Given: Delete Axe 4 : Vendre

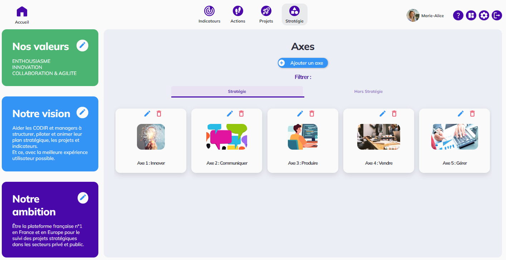Looking at the screenshot, I should [394, 114].
